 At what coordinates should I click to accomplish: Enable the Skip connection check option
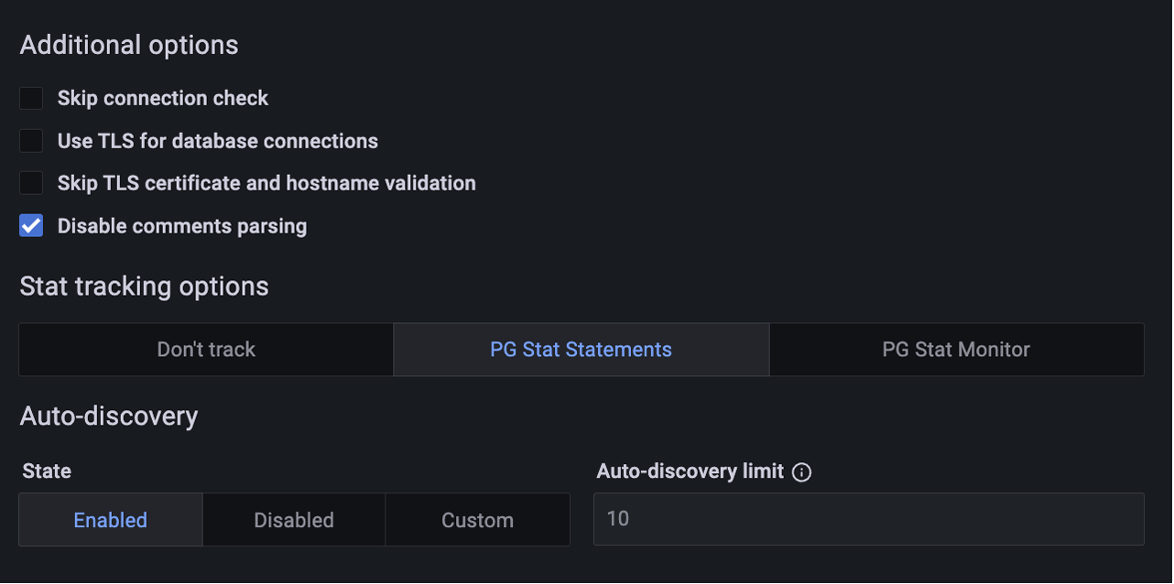coord(30,98)
